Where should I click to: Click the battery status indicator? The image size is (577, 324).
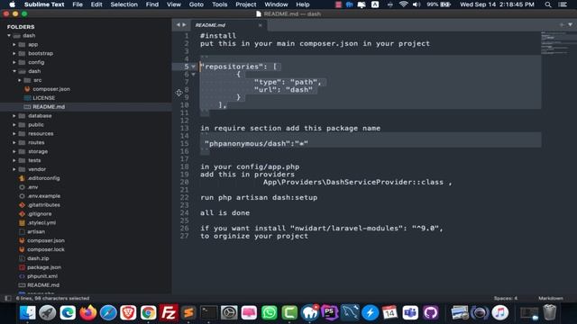click(439, 4)
